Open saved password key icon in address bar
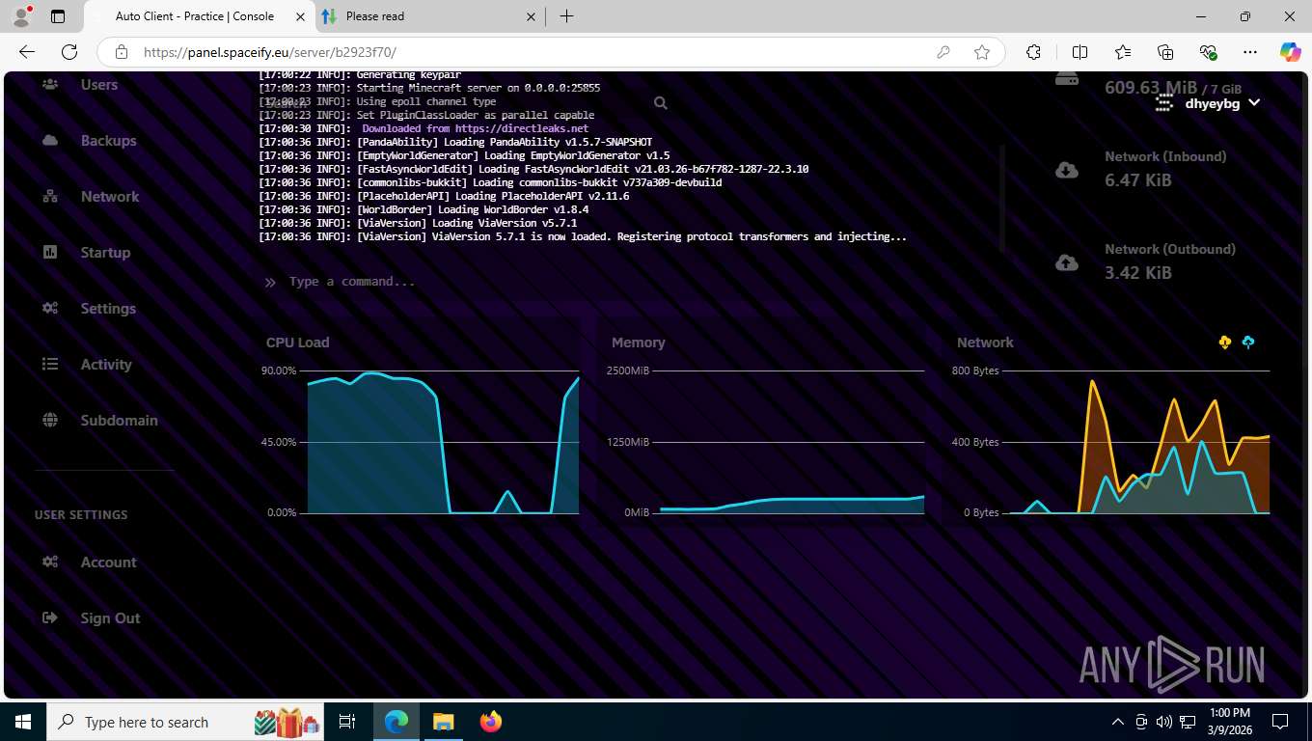 pos(943,52)
